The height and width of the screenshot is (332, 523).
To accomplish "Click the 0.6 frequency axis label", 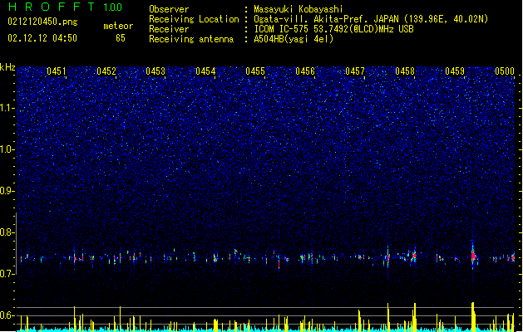I will tap(7, 315).
